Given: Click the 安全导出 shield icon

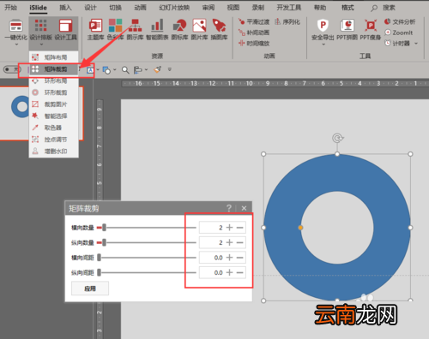Looking at the screenshot, I should (x=323, y=26).
